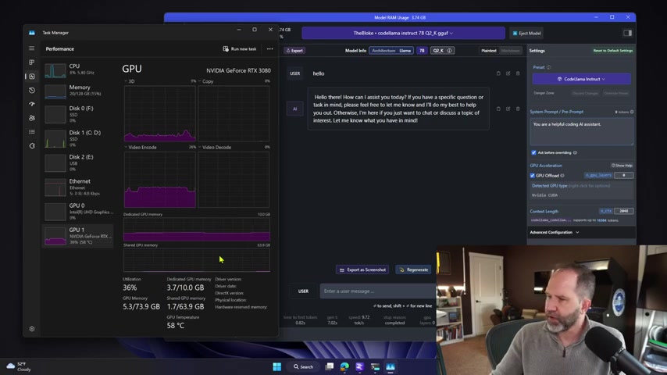Open the Services page in Task Manager
667x375 pixels.
31,145
